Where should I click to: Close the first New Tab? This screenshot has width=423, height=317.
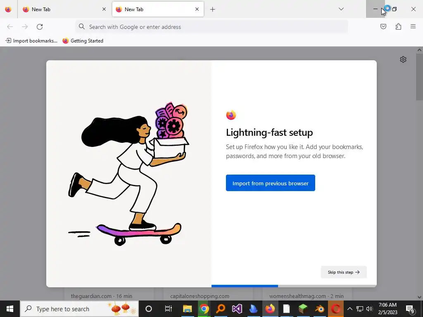(104, 9)
